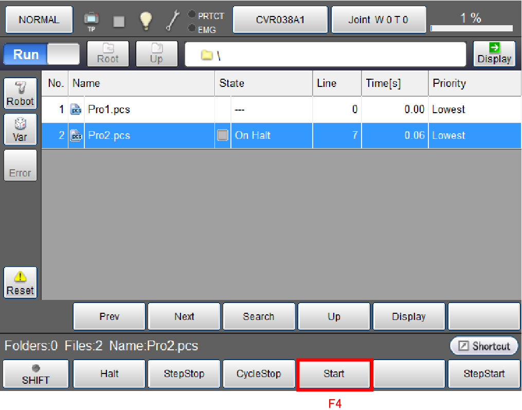
Task: Open the Var variables panel
Action: (x=20, y=130)
